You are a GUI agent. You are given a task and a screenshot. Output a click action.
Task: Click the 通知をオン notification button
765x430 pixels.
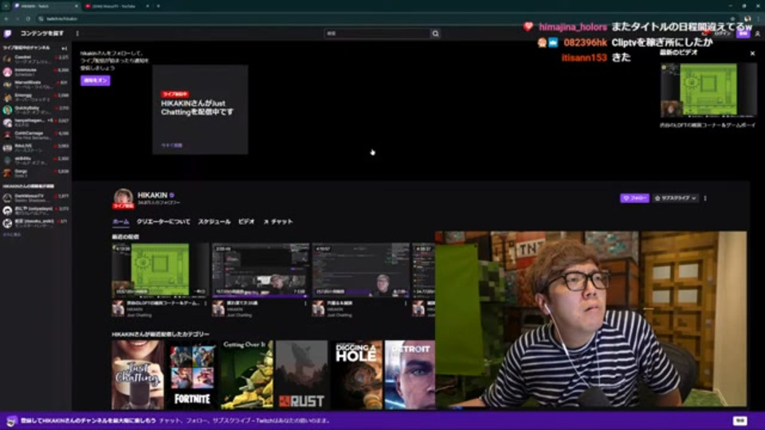95,80
